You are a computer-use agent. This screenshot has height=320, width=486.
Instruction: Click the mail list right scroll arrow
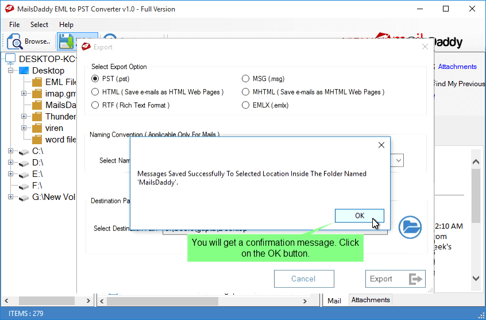pyautogui.click(x=305, y=301)
